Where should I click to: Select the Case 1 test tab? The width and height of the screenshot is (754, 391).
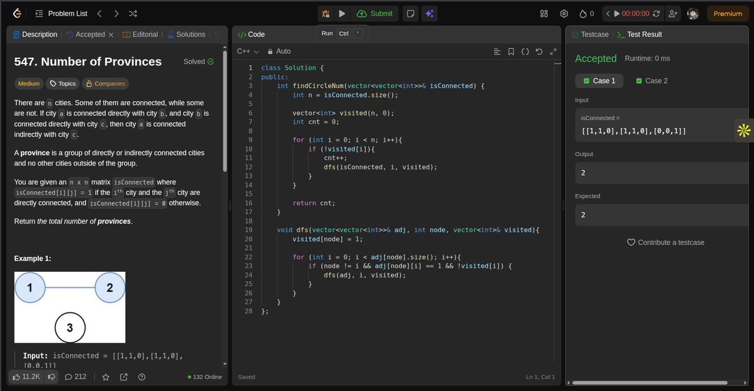coord(599,81)
